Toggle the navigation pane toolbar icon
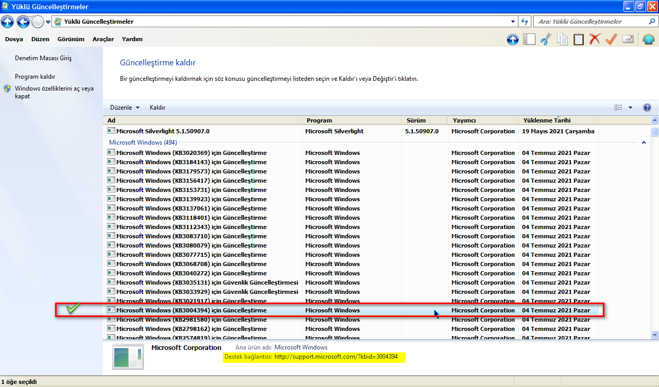The width and height of the screenshot is (659, 387). [x=529, y=40]
